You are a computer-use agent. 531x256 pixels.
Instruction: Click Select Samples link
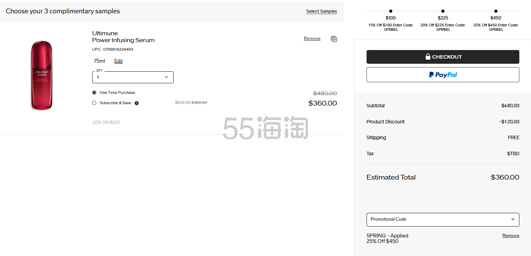(x=321, y=11)
